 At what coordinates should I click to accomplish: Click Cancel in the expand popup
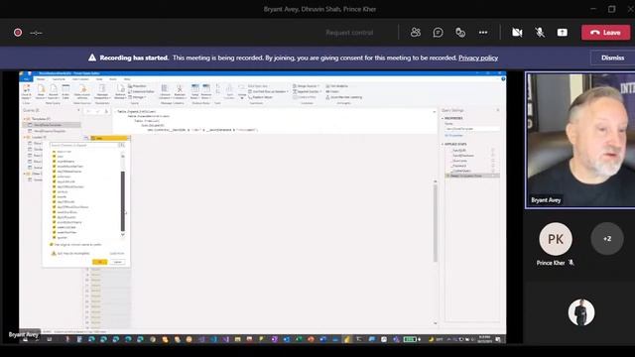point(117,262)
